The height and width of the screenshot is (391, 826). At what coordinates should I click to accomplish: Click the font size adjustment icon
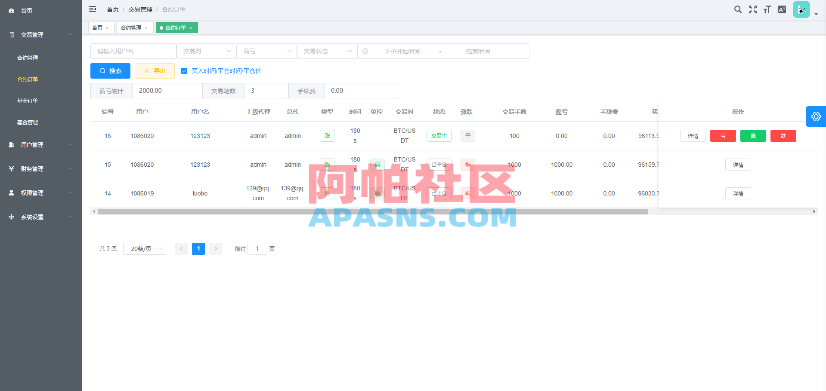767,9
